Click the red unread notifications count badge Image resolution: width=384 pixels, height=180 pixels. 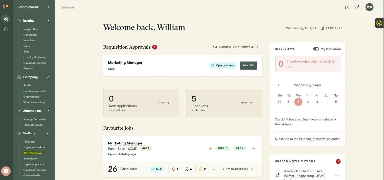[x=338, y=161]
